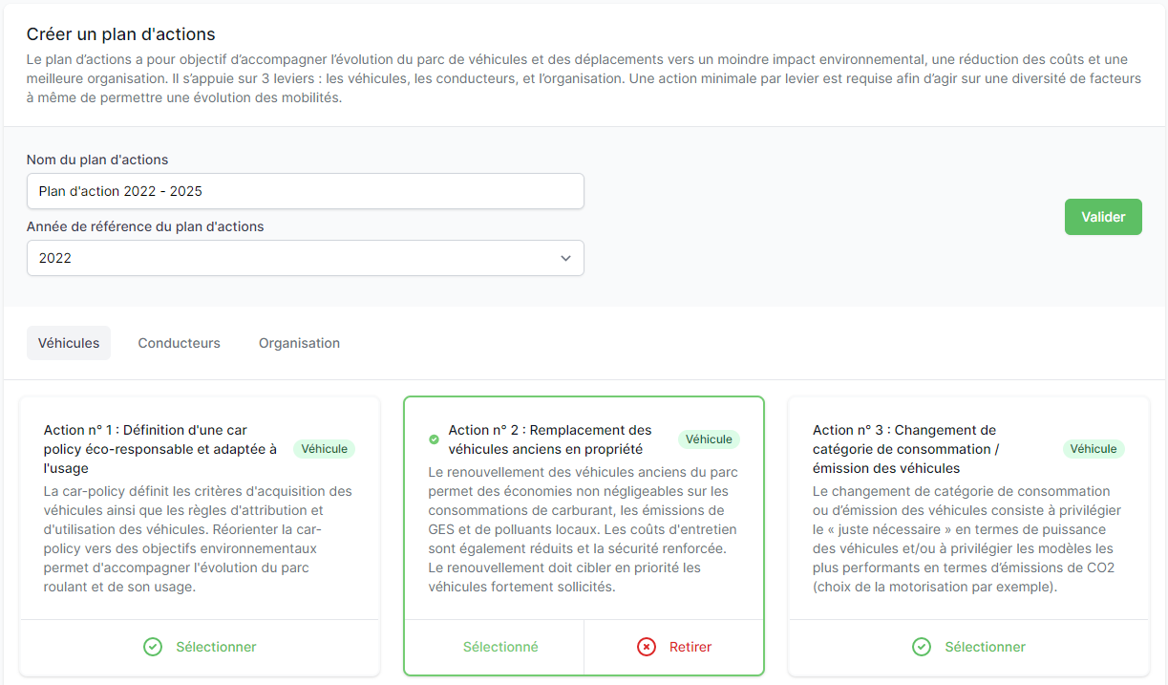This screenshot has width=1168, height=685.
Task: Remove Action 2 with the Retirer button
Action: click(x=690, y=647)
